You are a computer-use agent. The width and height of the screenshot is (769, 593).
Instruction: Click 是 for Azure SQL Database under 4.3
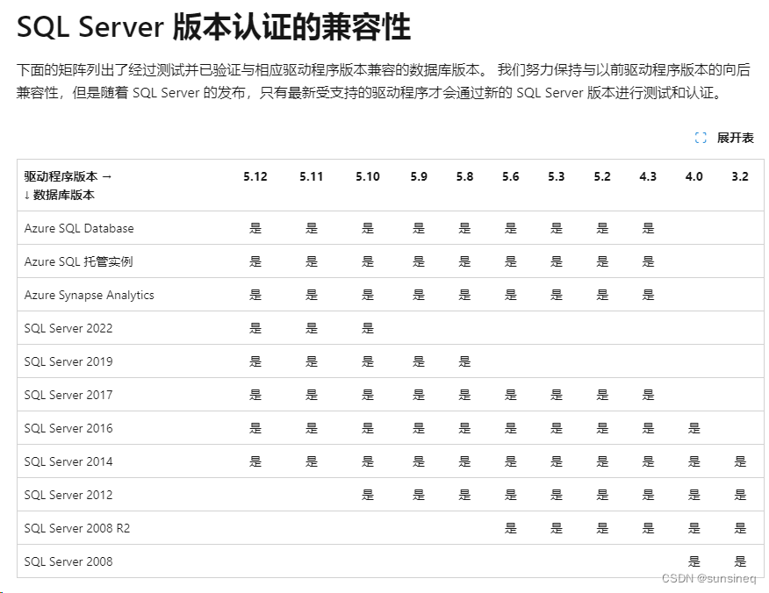648,228
